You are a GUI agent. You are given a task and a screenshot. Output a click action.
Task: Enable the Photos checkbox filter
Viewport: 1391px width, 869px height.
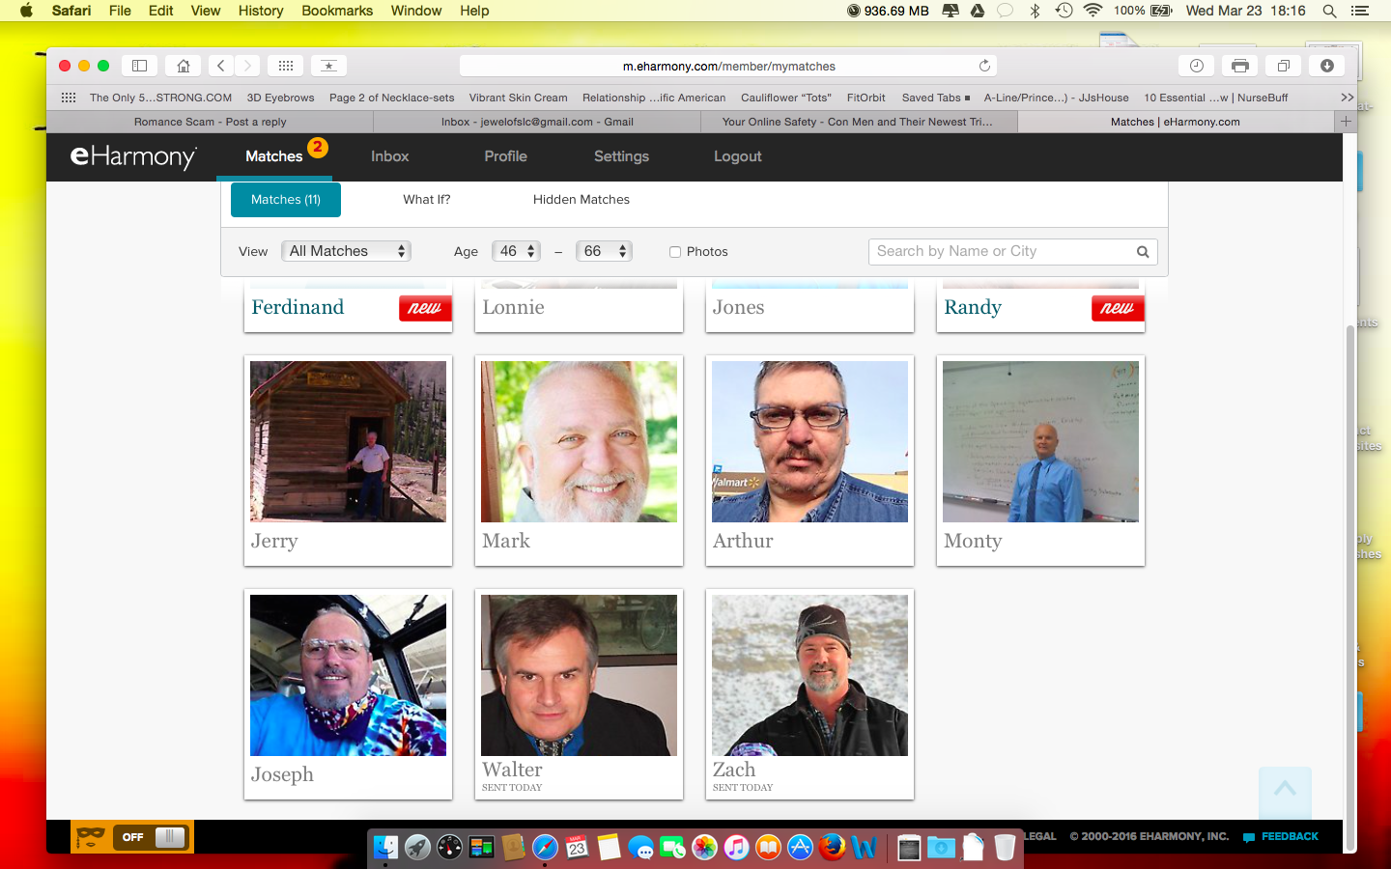pos(675,252)
